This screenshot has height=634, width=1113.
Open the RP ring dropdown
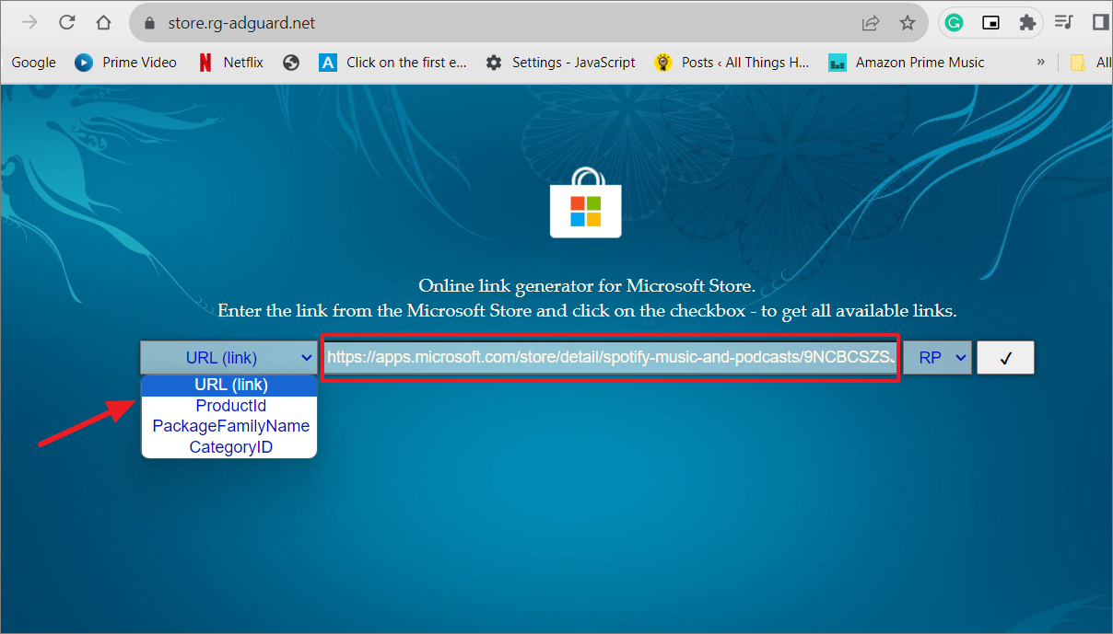[x=937, y=358]
